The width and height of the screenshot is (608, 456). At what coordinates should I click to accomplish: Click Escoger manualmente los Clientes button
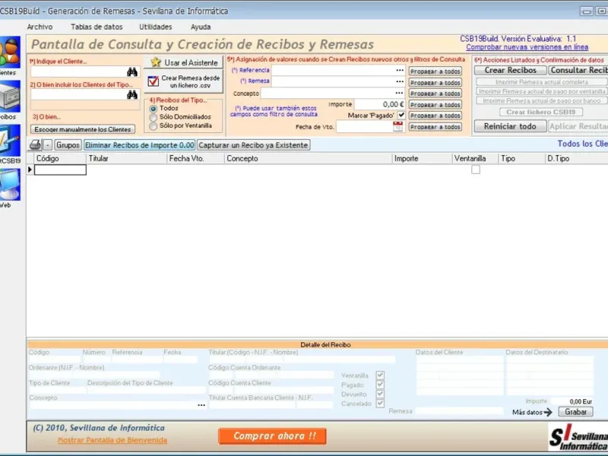coord(83,129)
